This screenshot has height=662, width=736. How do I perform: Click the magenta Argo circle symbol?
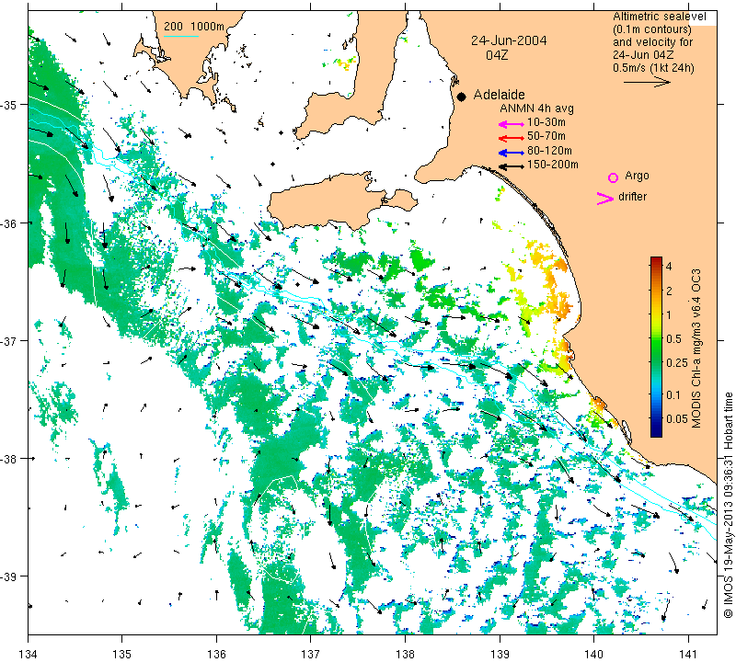(613, 177)
